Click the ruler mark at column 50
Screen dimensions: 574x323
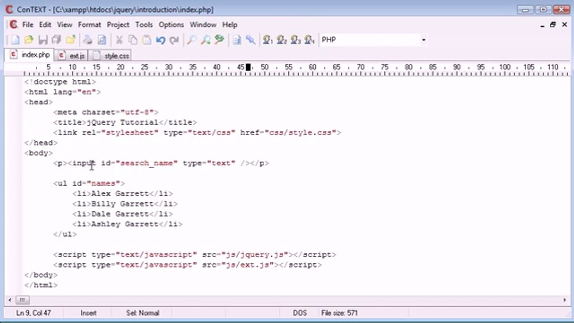click(x=265, y=67)
